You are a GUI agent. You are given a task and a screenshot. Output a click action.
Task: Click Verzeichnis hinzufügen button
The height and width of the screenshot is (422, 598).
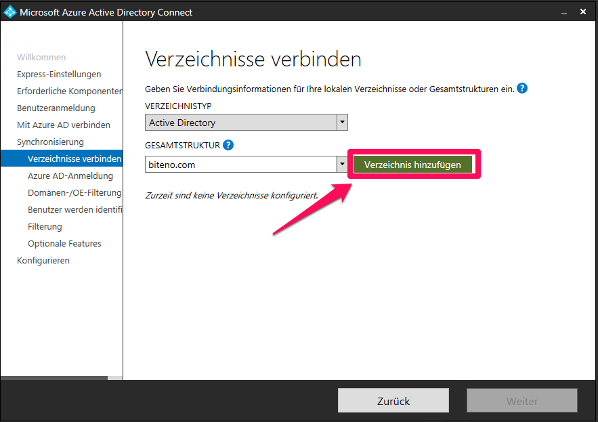point(412,165)
